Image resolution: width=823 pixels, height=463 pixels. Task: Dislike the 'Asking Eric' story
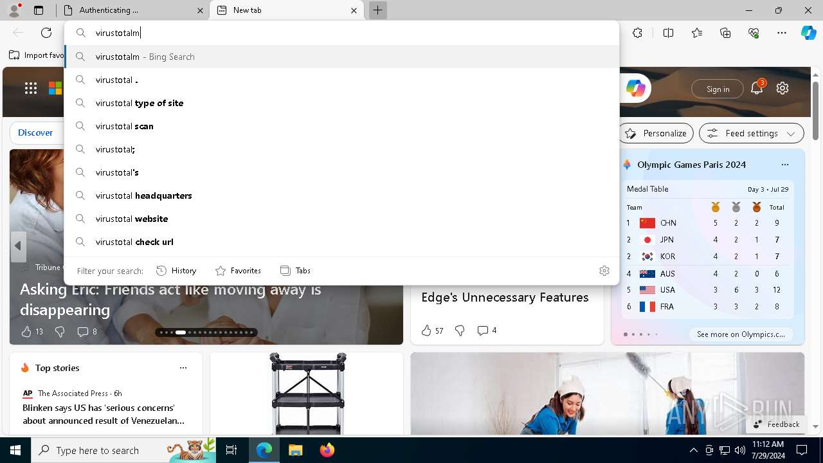60,332
